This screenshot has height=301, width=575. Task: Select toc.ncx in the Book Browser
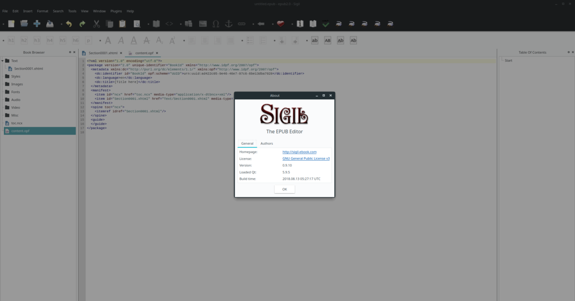click(17, 123)
